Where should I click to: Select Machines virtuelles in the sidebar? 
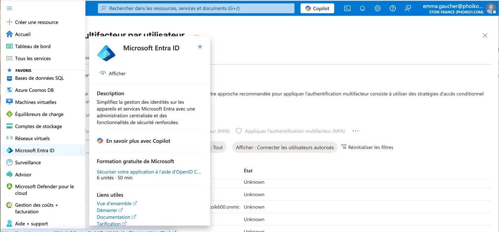36,102
